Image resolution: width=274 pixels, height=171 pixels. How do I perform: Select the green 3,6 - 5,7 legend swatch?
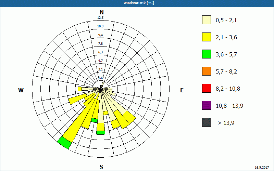tap(207, 54)
